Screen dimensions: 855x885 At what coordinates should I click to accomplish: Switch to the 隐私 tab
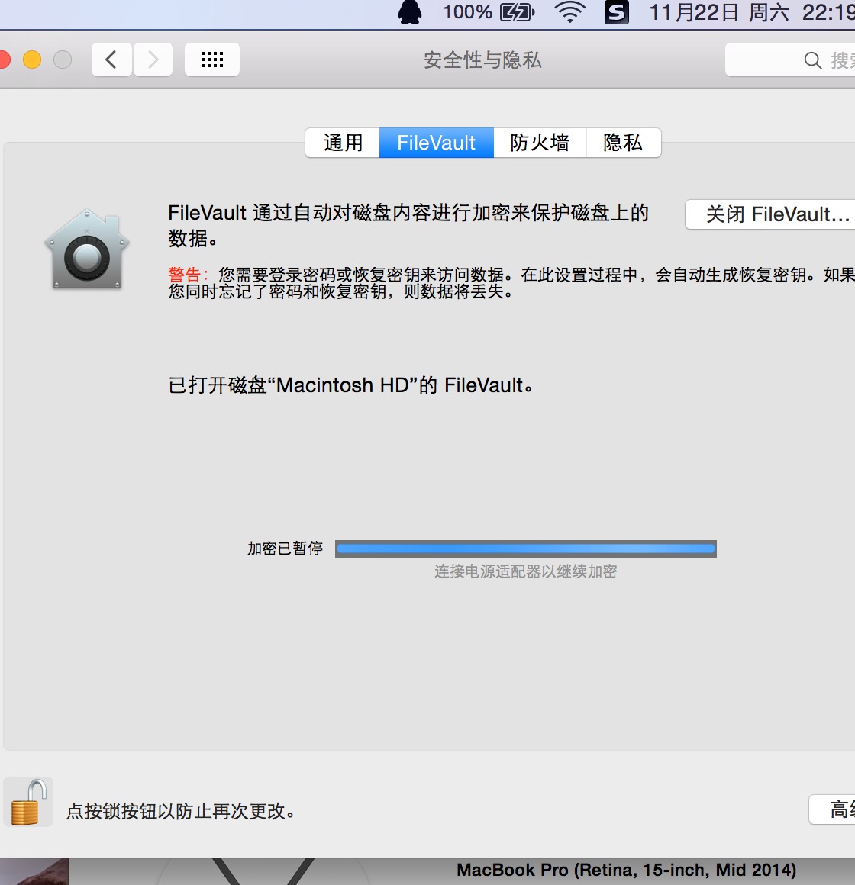624,143
